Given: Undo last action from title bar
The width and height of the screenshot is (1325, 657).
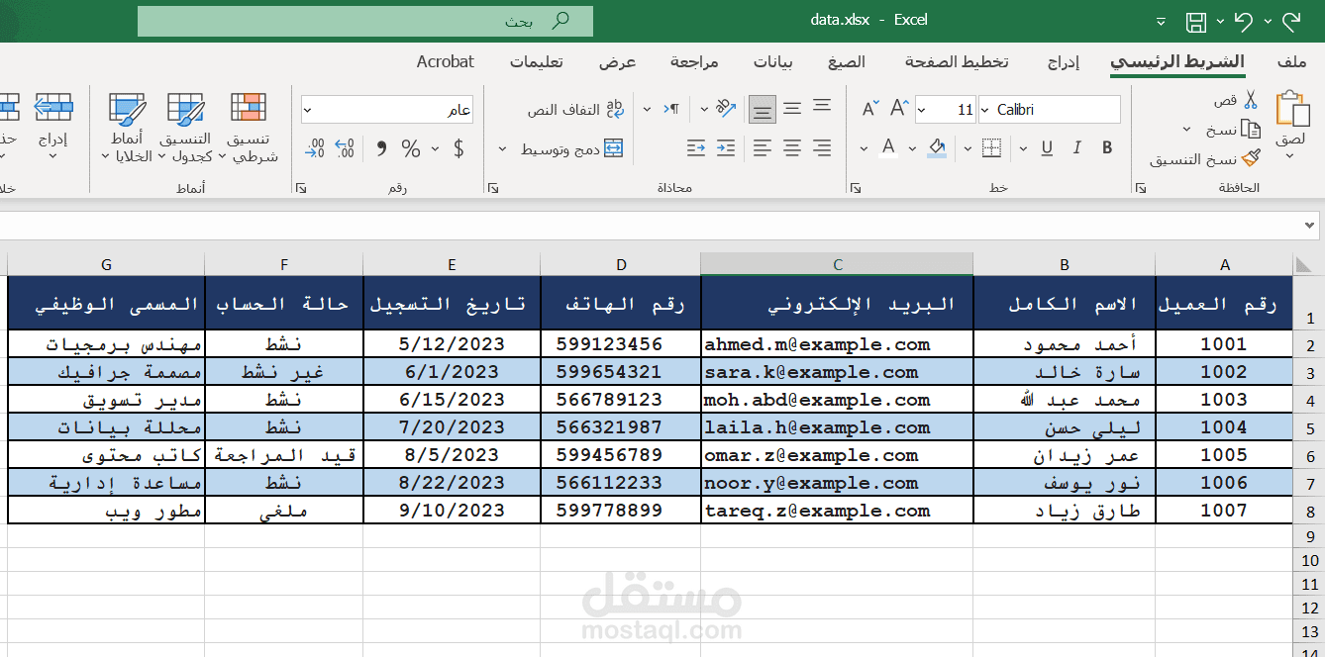Looking at the screenshot, I should (1245, 19).
